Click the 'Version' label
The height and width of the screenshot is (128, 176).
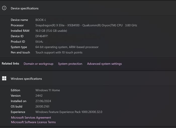pos(16,96)
